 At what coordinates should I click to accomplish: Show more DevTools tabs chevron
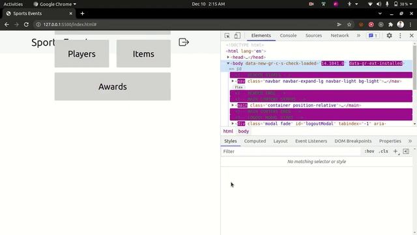coord(358,35)
